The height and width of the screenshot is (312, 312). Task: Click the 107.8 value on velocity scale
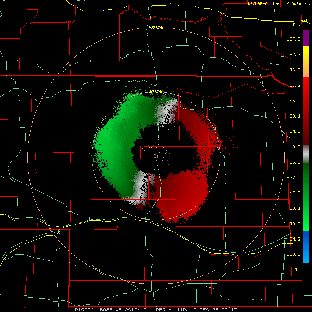(x=294, y=39)
